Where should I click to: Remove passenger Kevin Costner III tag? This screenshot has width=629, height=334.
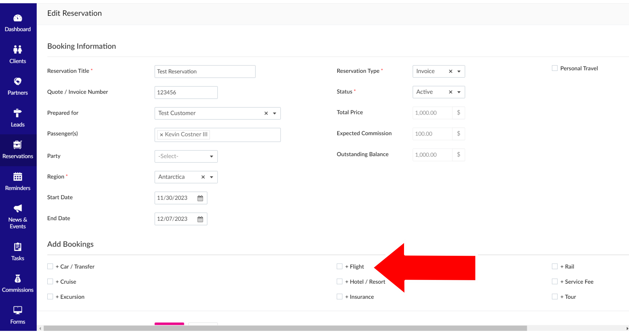coord(161,135)
